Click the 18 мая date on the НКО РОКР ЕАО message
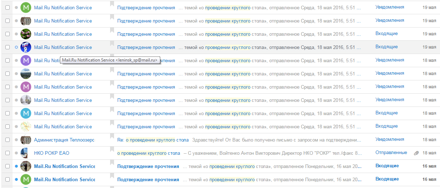440x188 pixels. point(429,153)
